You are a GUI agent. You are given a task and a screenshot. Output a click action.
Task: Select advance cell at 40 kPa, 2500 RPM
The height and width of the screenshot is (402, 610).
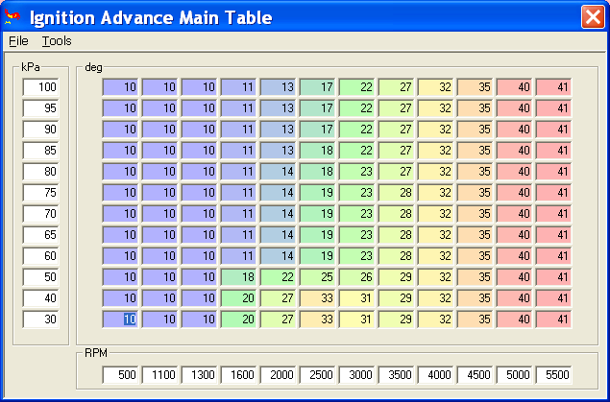(318, 298)
